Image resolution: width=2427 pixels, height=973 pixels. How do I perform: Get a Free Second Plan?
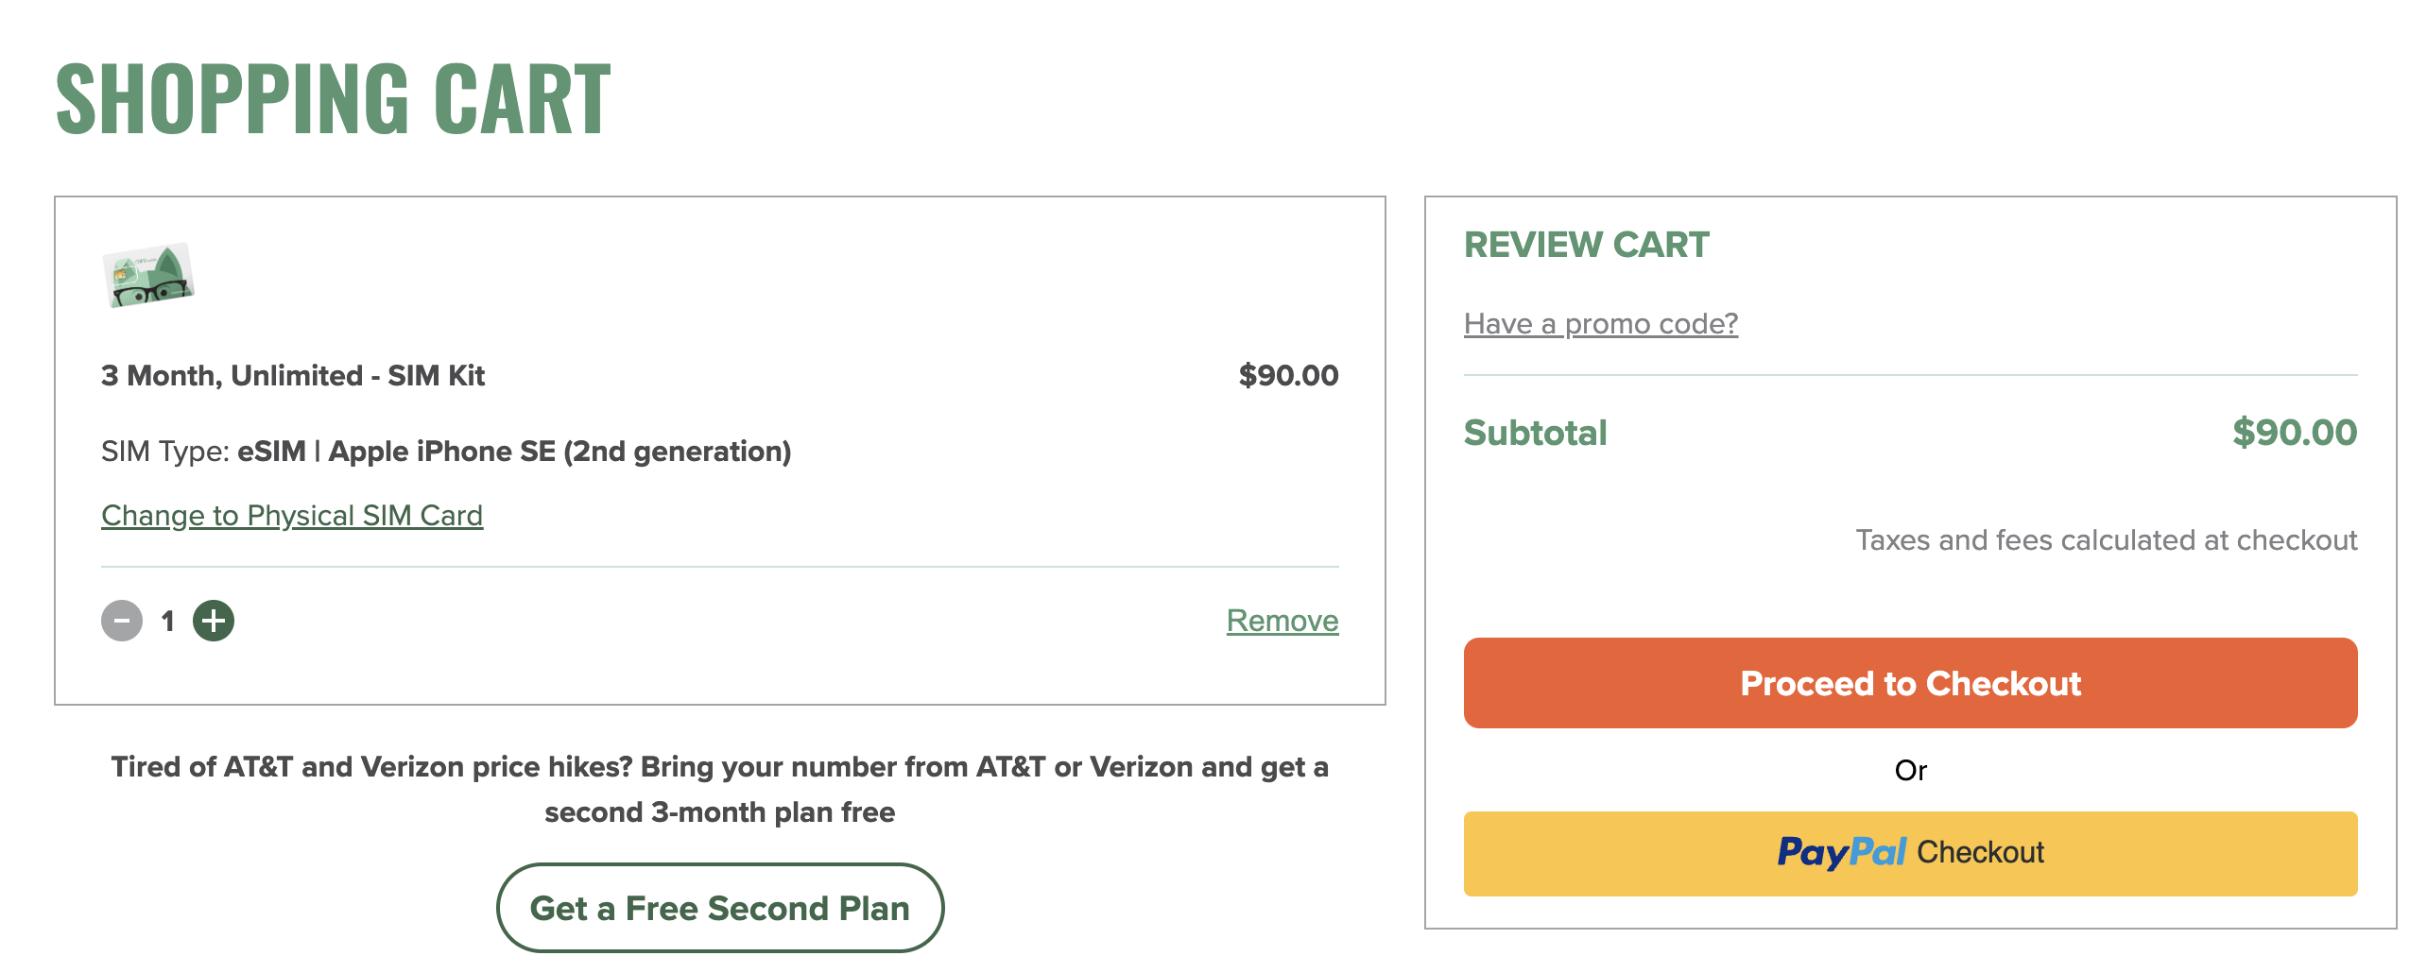point(720,908)
